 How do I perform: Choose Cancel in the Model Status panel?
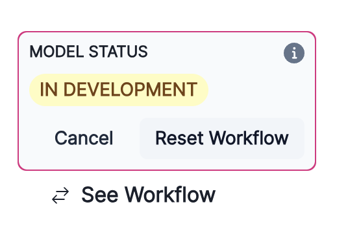click(84, 138)
